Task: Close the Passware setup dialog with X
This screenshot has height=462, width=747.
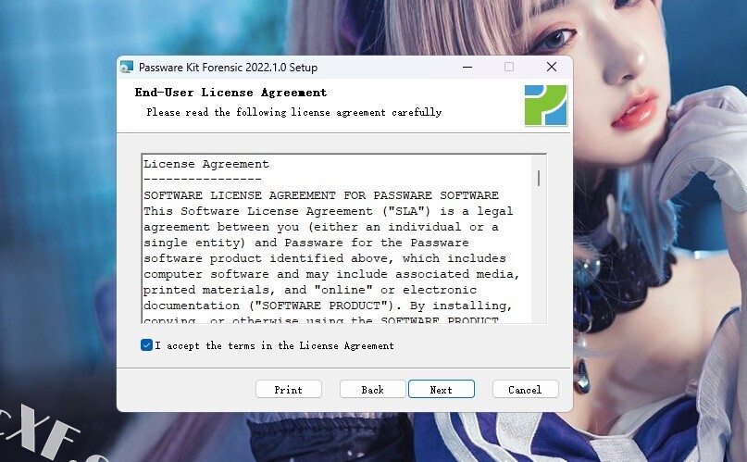Action: pyautogui.click(x=552, y=68)
